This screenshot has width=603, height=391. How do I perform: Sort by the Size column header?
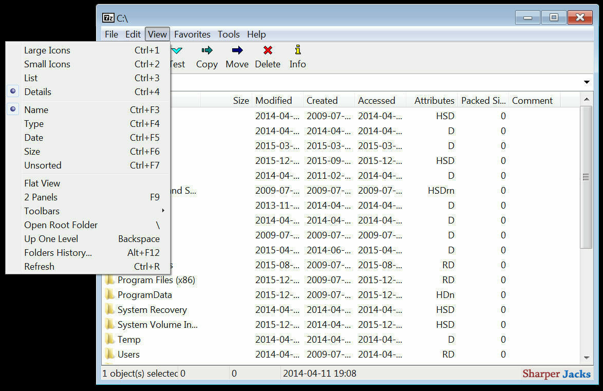[x=226, y=100]
